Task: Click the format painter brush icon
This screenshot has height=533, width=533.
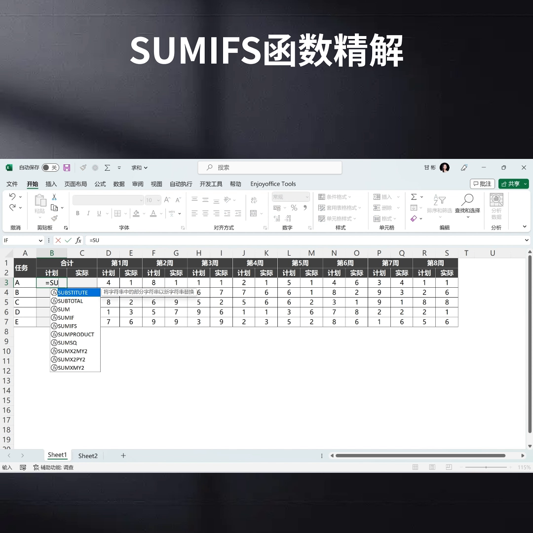Action: pos(54,218)
